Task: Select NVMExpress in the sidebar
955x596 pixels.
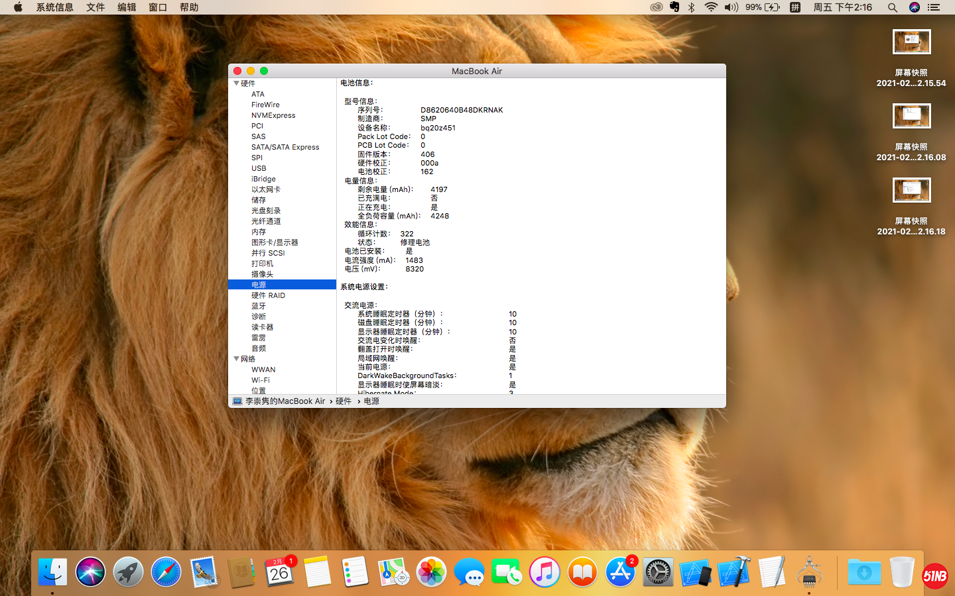Action: [x=273, y=115]
